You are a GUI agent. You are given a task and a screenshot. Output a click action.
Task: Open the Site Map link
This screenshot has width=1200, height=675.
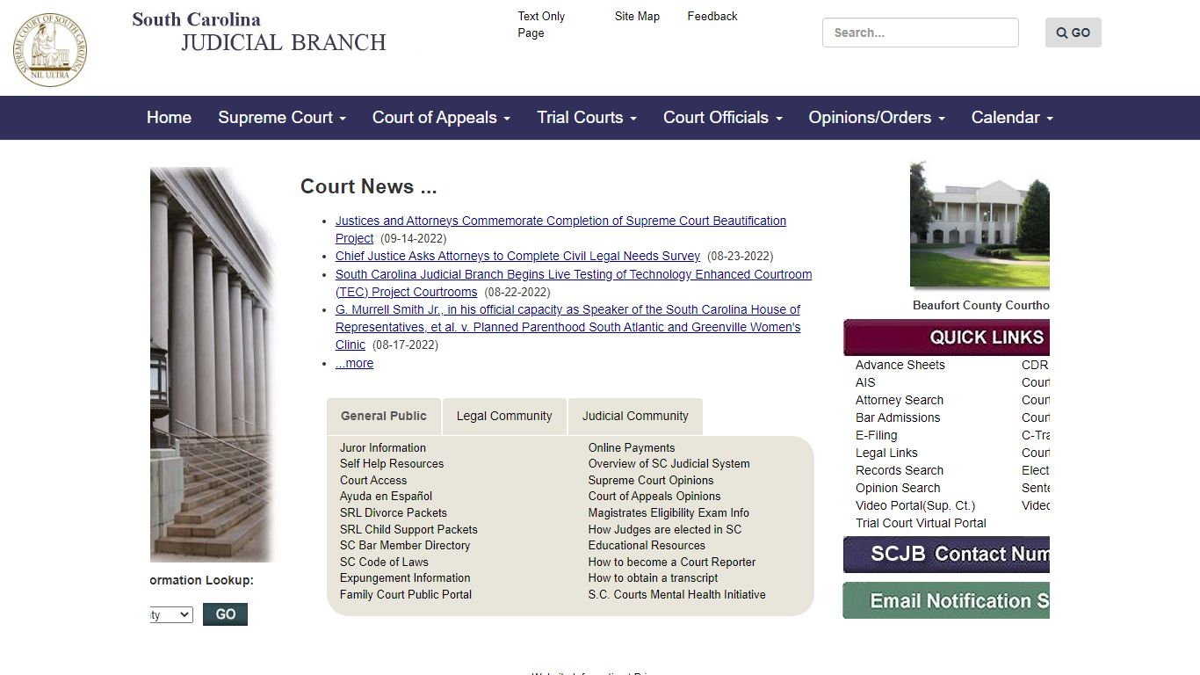click(637, 16)
